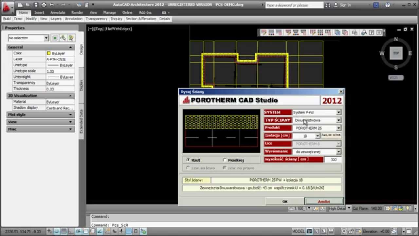The width and height of the screenshot is (419, 236).
Task: Click the ViewCube TOP face
Action: [x=396, y=53]
